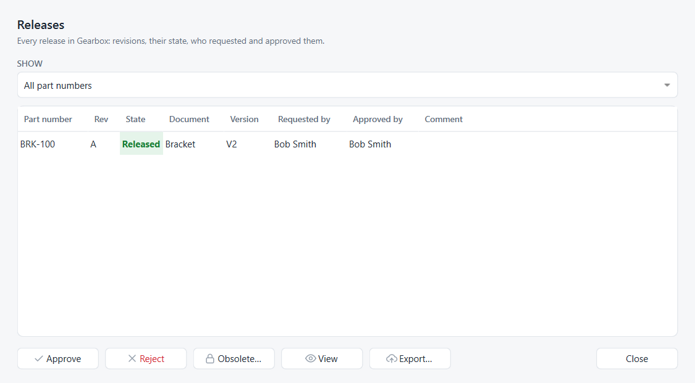
Task: Click the dropdown arrow in the Show filter
Action: [667, 85]
